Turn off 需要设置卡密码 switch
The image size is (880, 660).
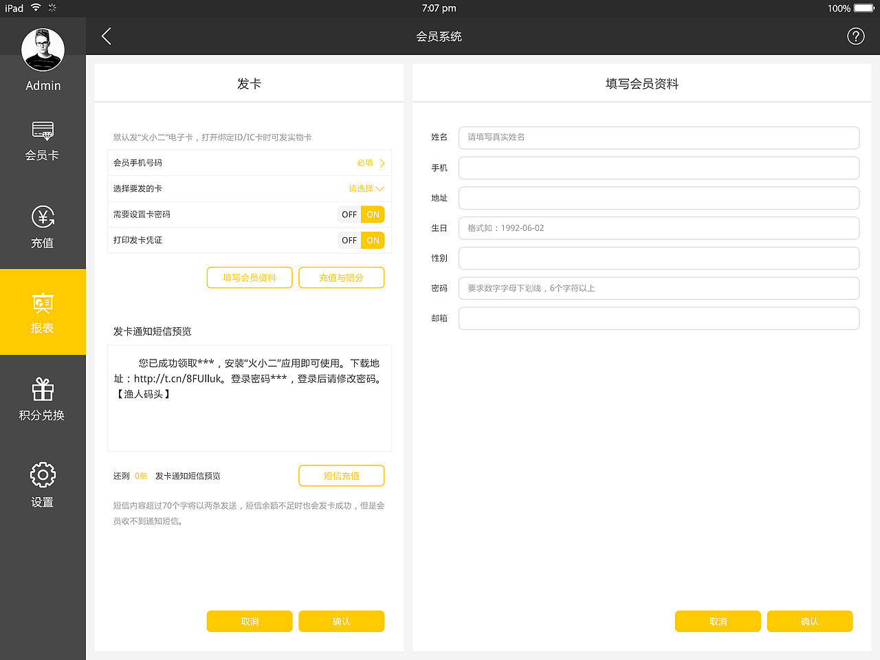(349, 214)
